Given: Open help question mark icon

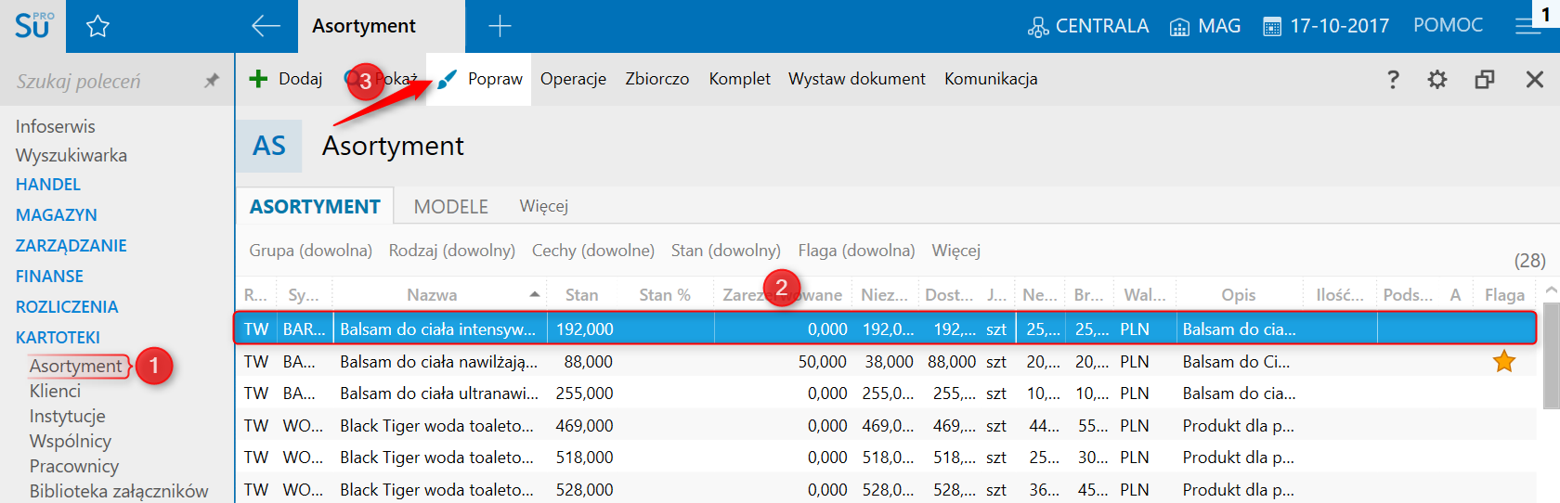Looking at the screenshot, I should [x=1393, y=80].
